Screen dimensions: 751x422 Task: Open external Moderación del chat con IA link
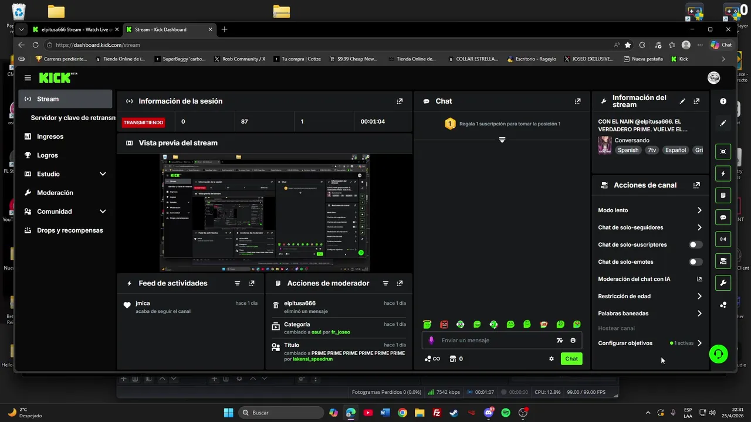[x=699, y=279]
